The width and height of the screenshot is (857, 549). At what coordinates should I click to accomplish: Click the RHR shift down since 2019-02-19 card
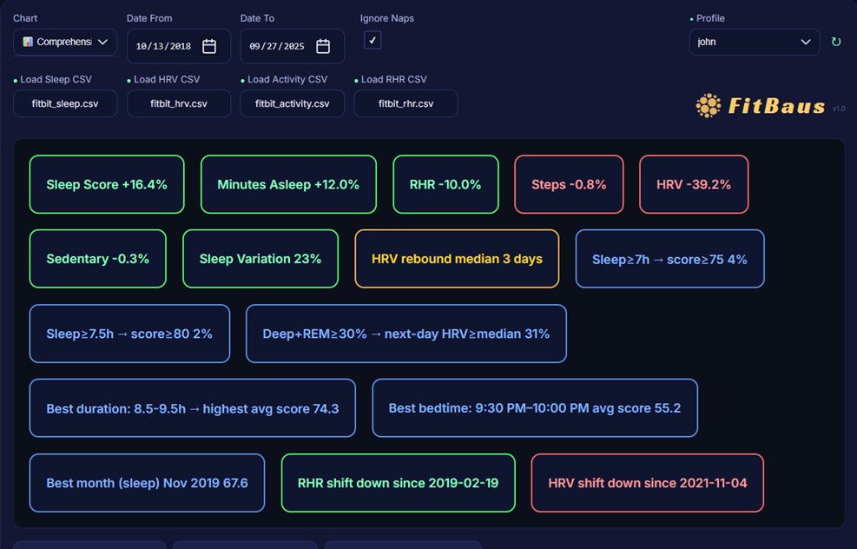click(x=398, y=483)
